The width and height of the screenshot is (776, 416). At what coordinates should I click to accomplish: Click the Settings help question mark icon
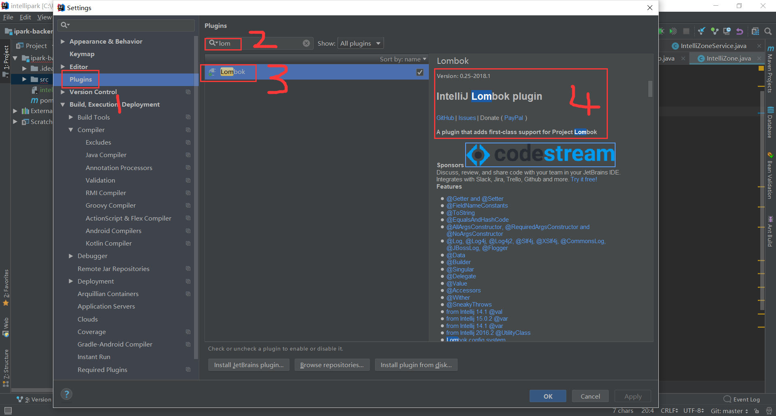pos(67,394)
